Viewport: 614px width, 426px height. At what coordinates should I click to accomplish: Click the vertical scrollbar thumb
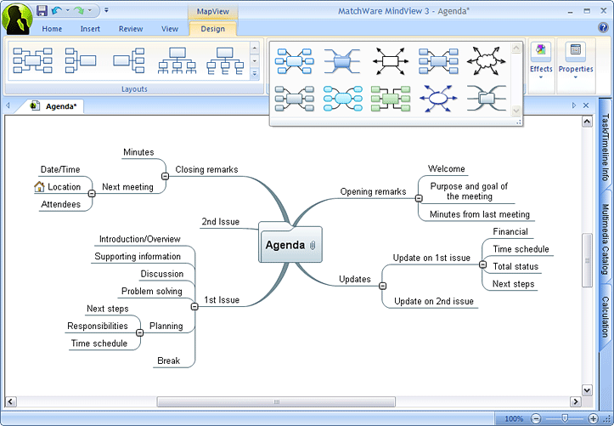click(587, 260)
